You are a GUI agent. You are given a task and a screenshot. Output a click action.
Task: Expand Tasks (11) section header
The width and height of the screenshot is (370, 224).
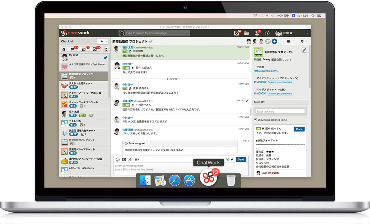[281, 102]
